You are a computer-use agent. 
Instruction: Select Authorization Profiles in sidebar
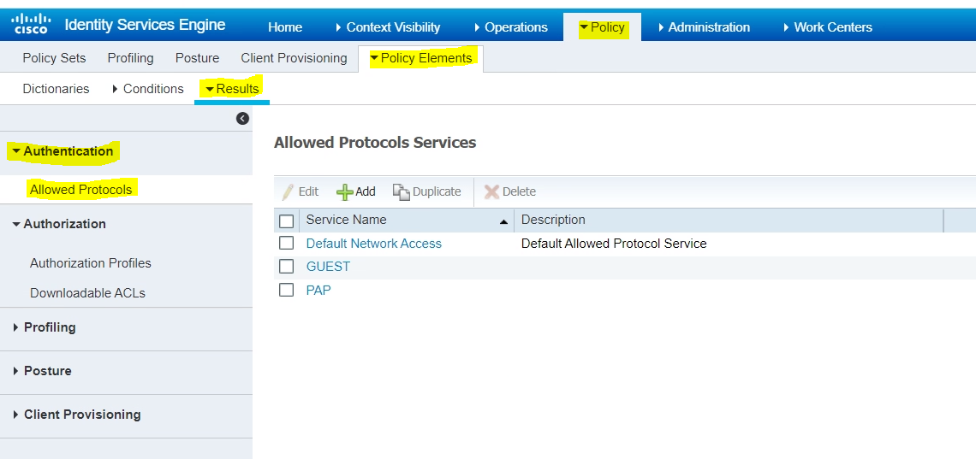click(90, 263)
